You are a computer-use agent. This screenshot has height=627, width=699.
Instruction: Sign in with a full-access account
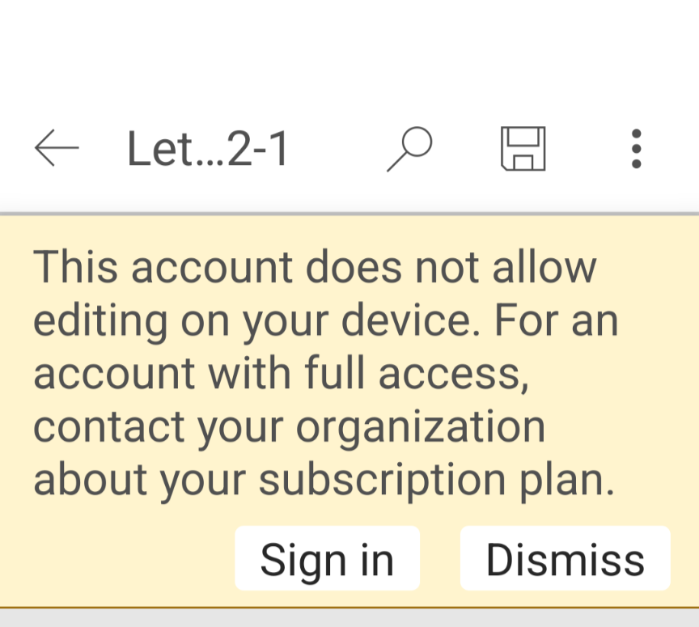[x=327, y=559]
